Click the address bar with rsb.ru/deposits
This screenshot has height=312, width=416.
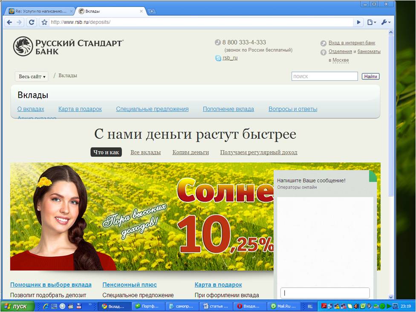pos(201,22)
